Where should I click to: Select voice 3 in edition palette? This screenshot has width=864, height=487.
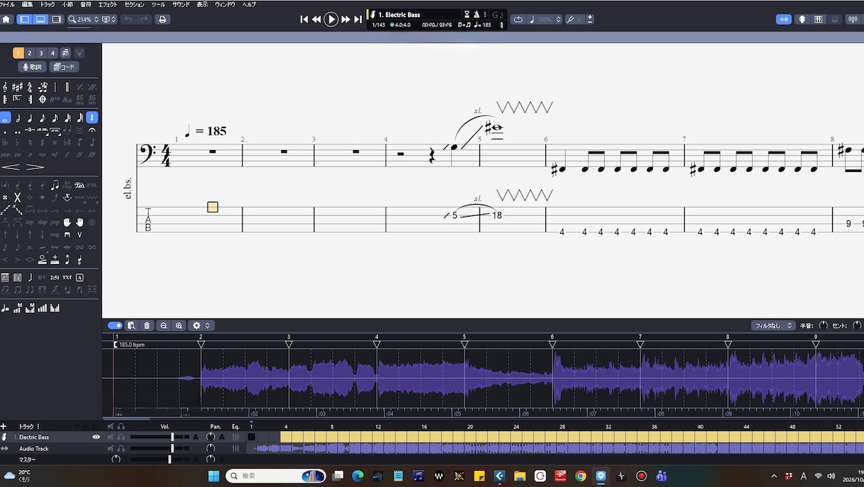[41, 53]
